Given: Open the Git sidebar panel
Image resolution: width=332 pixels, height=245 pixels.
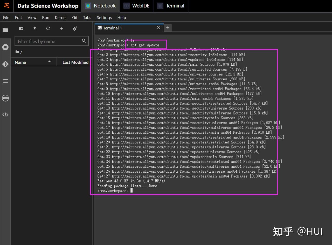Looking at the screenshot, I should point(5,64).
